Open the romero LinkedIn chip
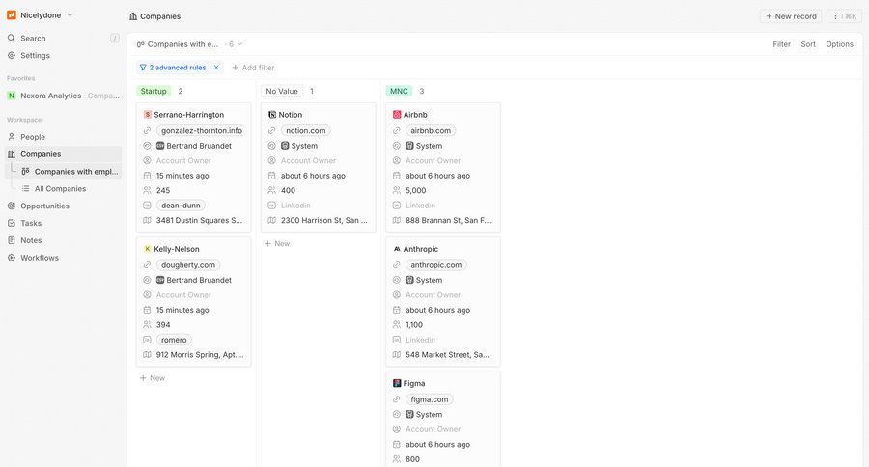This screenshot has width=869, height=467. tap(174, 340)
